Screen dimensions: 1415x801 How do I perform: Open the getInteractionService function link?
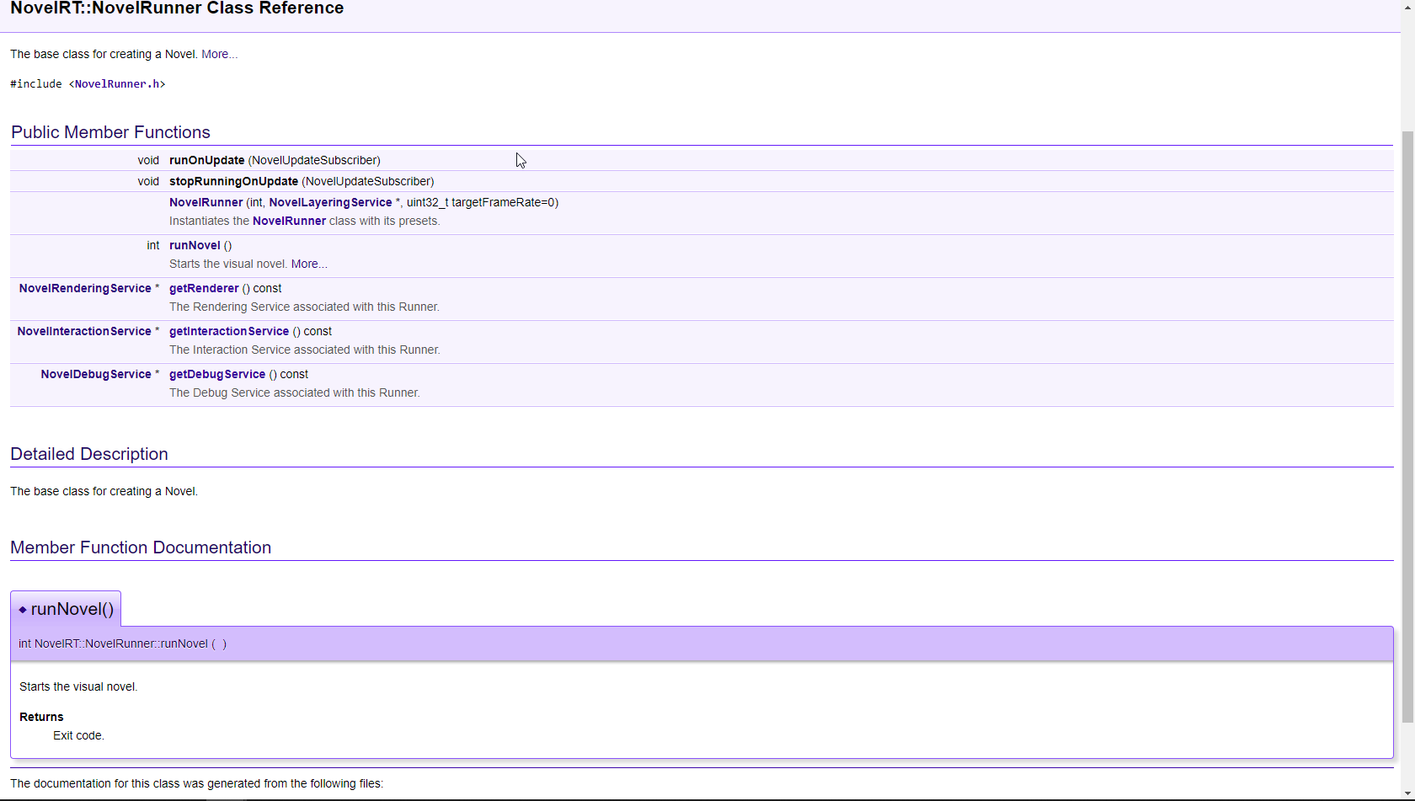pos(228,331)
